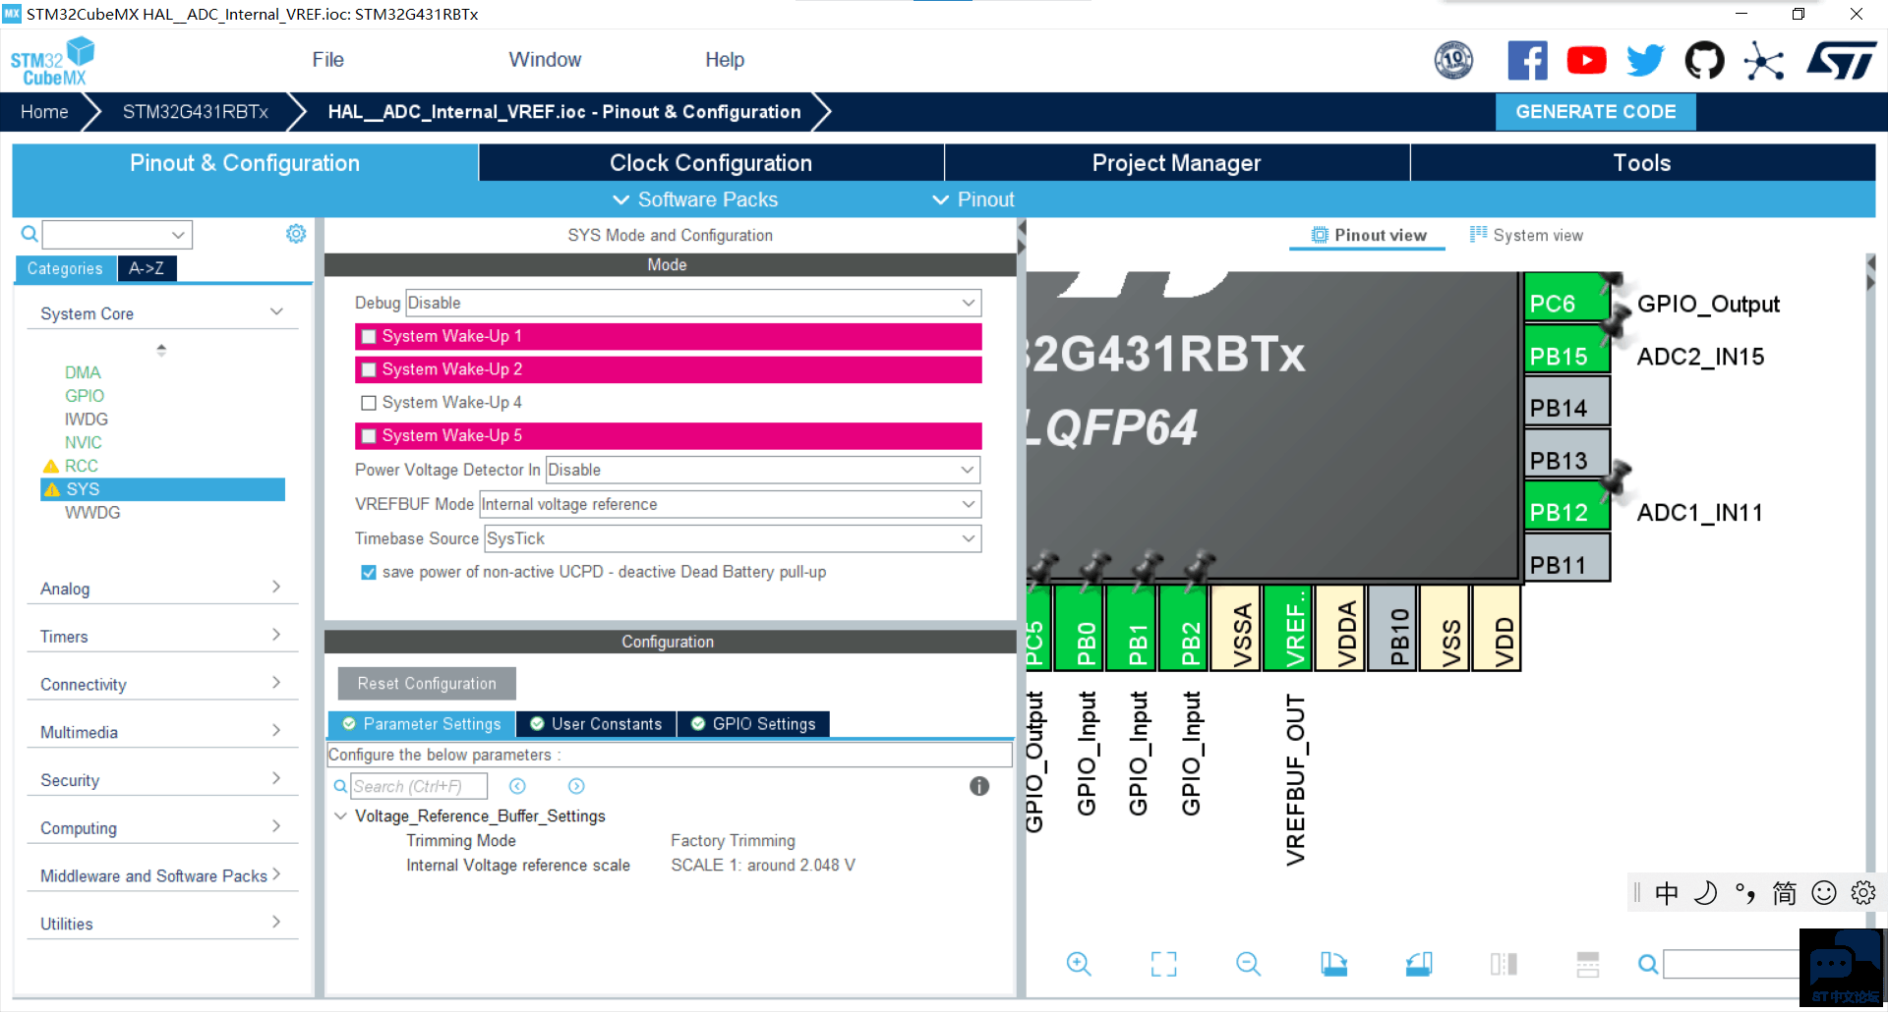This screenshot has width=1888, height=1012.
Task: Rotate the chip view counterclockwise
Action: click(x=1419, y=964)
